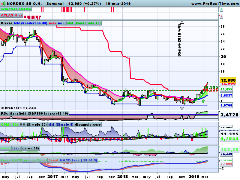
Task: Click the red 0,1009 MACD value
Action: point(226,164)
